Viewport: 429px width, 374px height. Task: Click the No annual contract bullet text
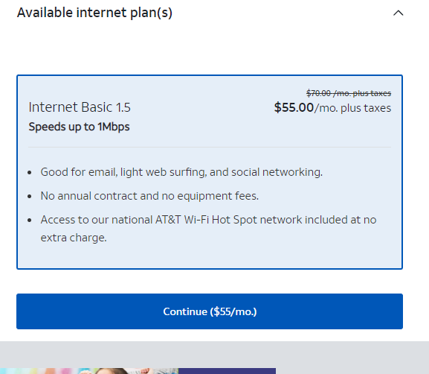point(149,196)
